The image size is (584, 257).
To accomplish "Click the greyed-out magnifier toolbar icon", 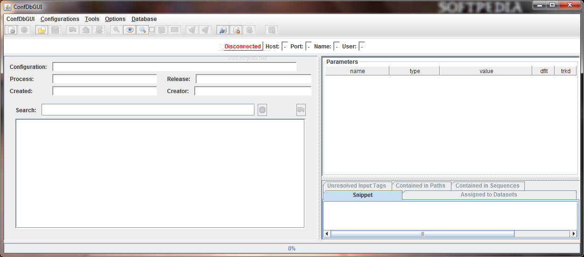I will coord(116,30).
